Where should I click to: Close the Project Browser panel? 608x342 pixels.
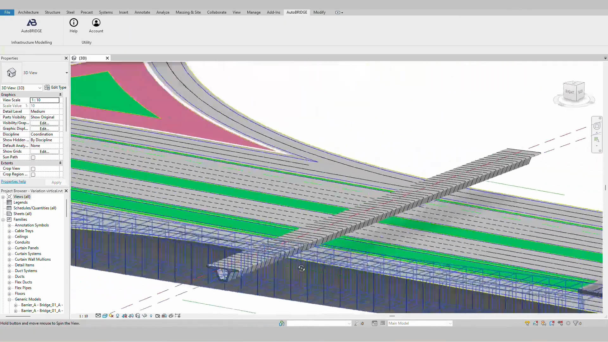point(66,191)
